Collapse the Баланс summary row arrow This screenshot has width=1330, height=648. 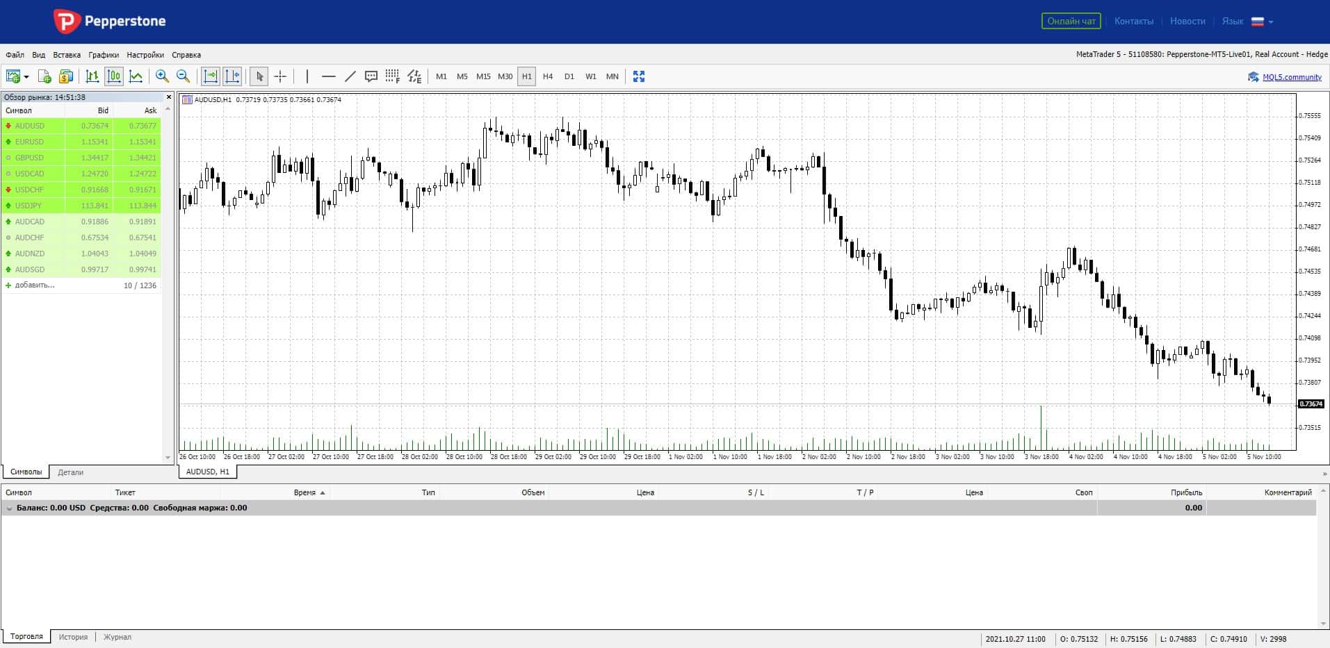click(x=9, y=508)
